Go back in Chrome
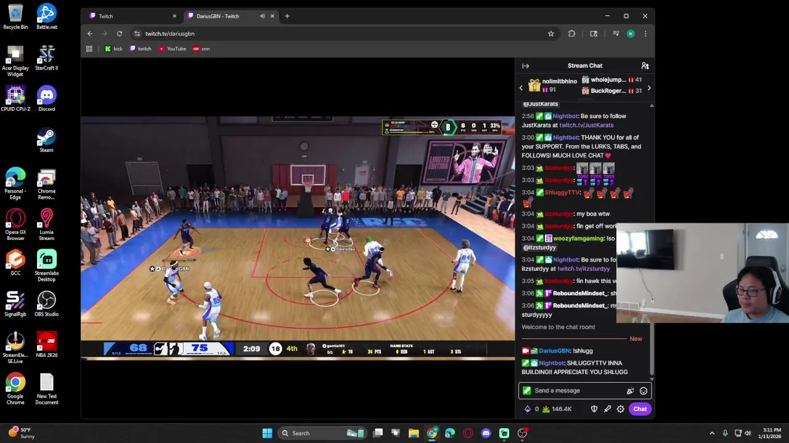The width and height of the screenshot is (789, 443). tap(90, 34)
